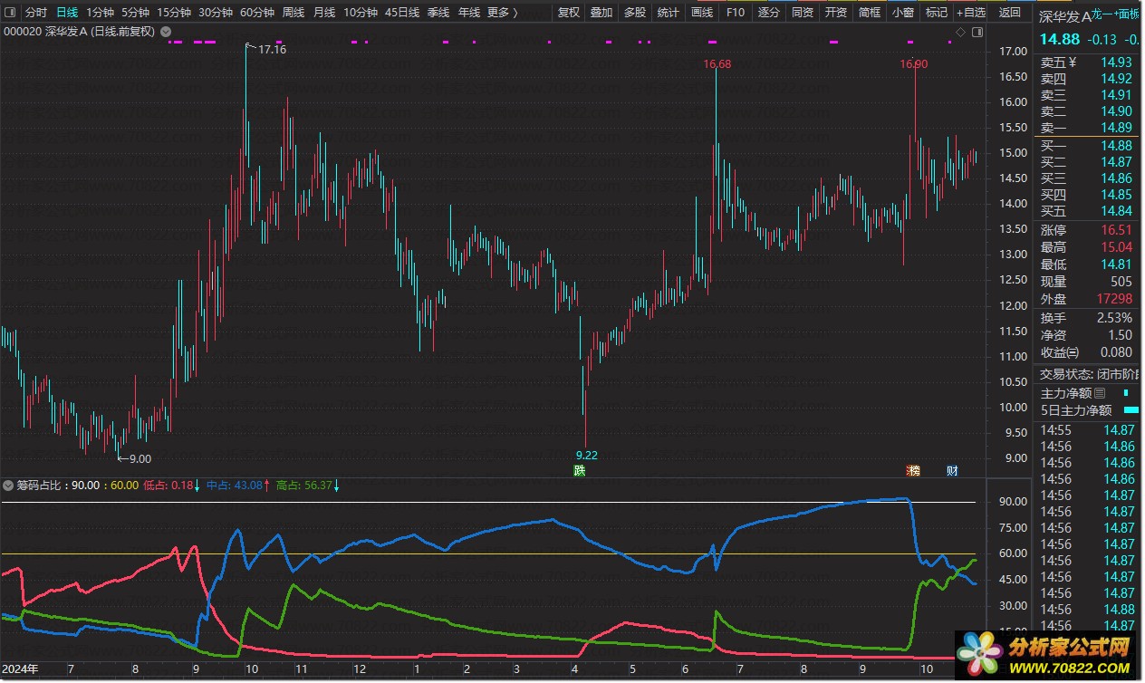
Task: Click the 返回 button
Action: coord(1009,13)
